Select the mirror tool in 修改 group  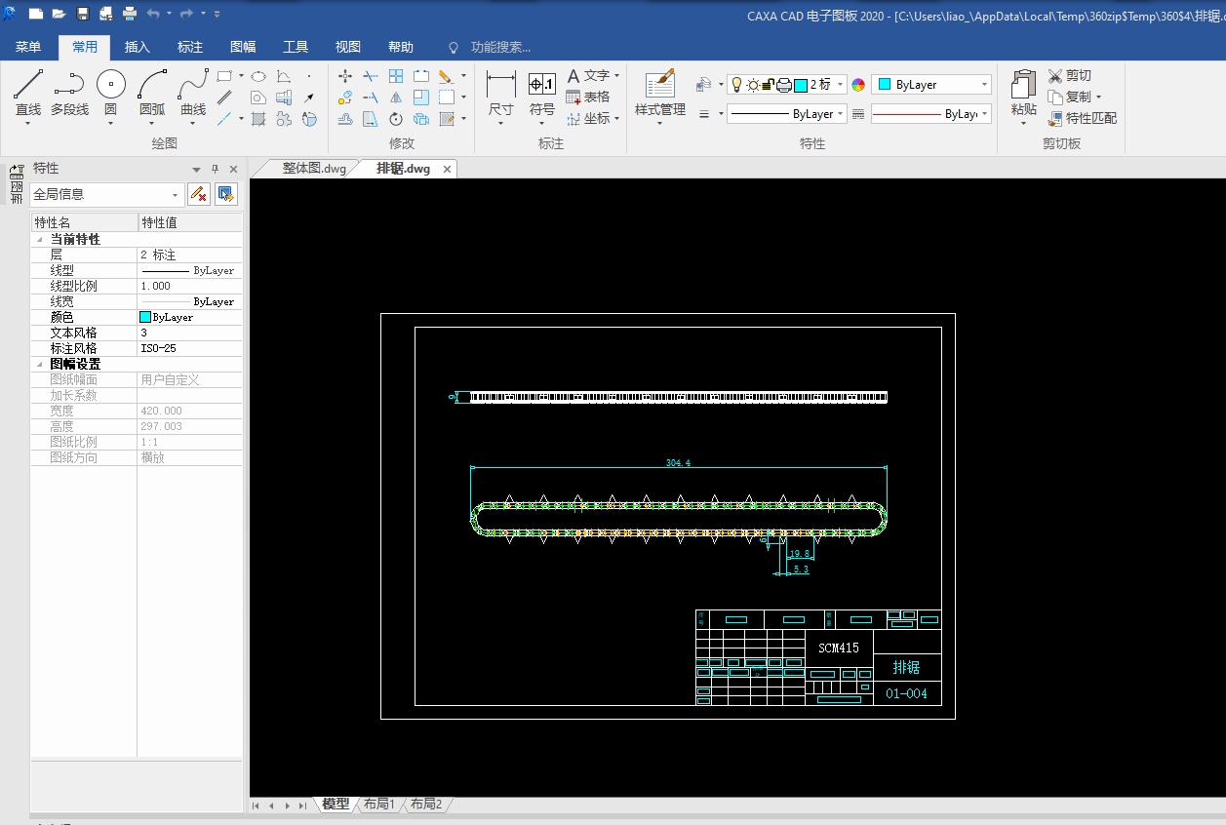point(396,98)
